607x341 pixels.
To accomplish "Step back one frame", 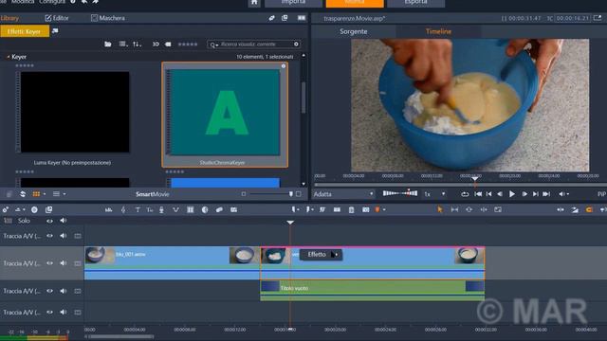I will (500, 194).
